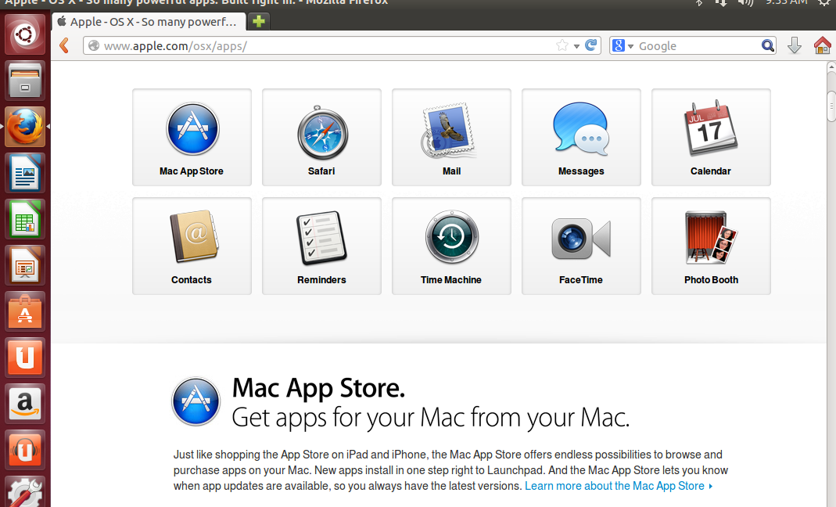
Task: Expand the URL history dropdown arrow
Action: (x=576, y=46)
